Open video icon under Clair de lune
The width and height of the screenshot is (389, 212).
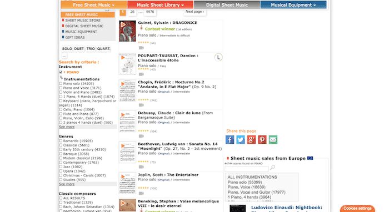[141, 136]
